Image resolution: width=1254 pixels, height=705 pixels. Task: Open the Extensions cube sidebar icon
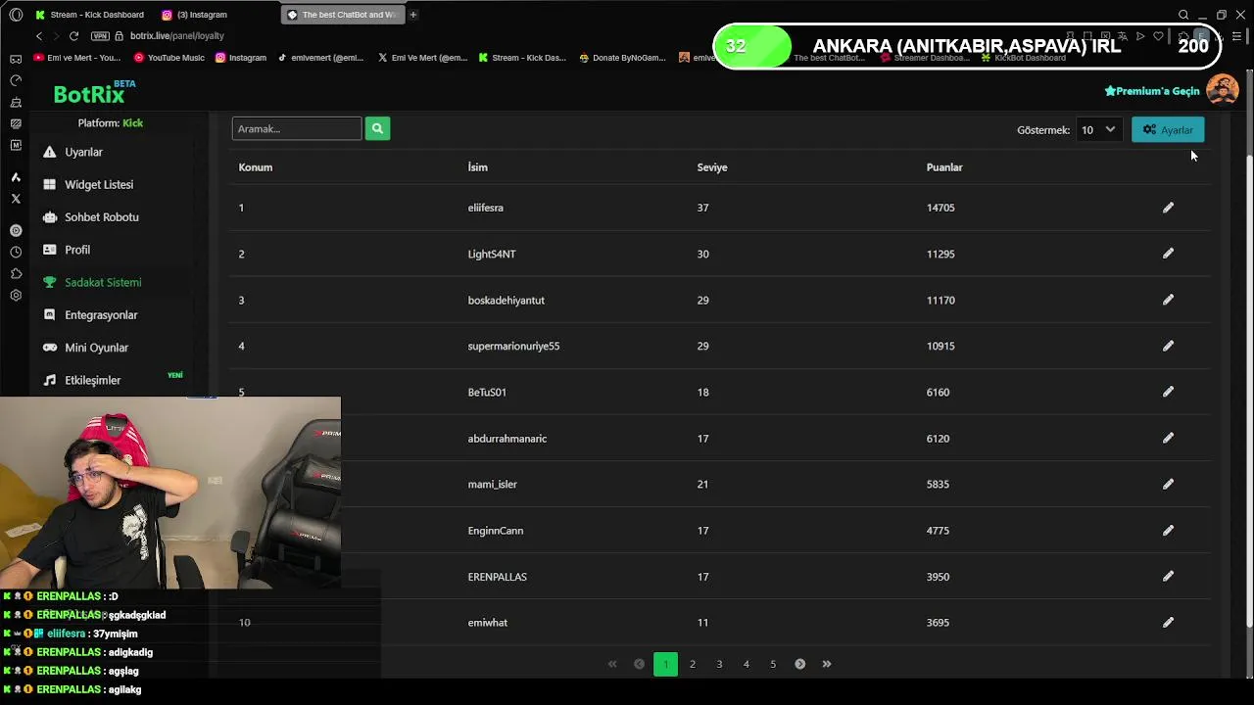16,274
